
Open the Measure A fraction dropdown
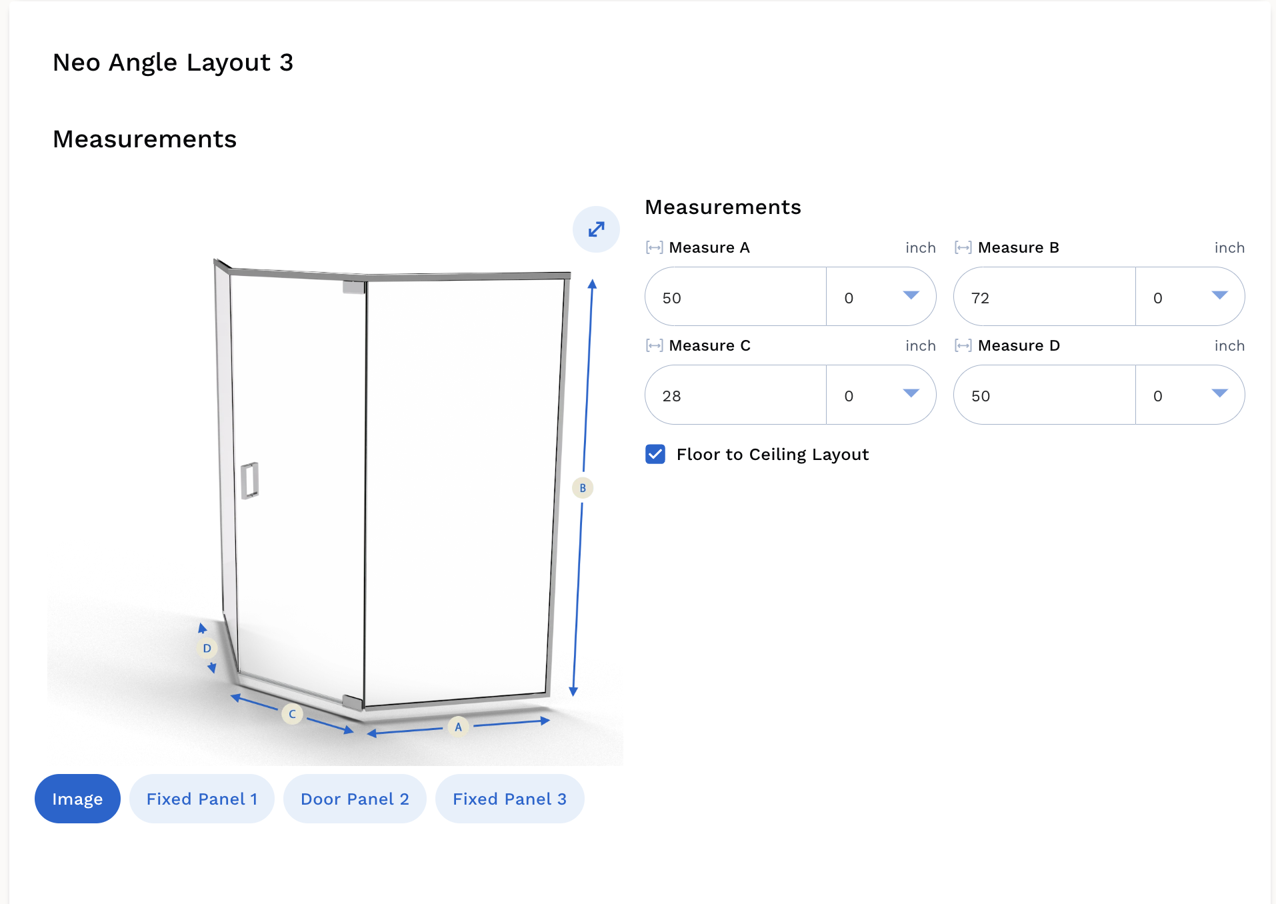pyautogui.click(x=881, y=297)
